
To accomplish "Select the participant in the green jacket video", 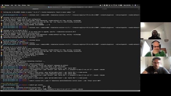I will pyautogui.click(x=156, y=48).
